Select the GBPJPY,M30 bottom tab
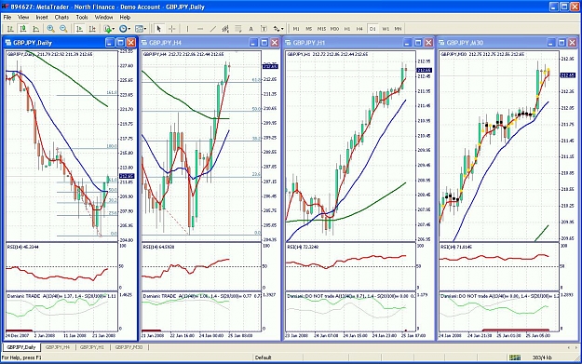The width and height of the screenshot is (582, 364). (129, 347)
